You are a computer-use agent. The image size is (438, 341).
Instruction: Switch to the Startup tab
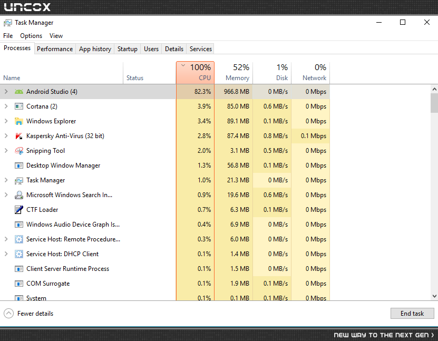tap(128, 49)
